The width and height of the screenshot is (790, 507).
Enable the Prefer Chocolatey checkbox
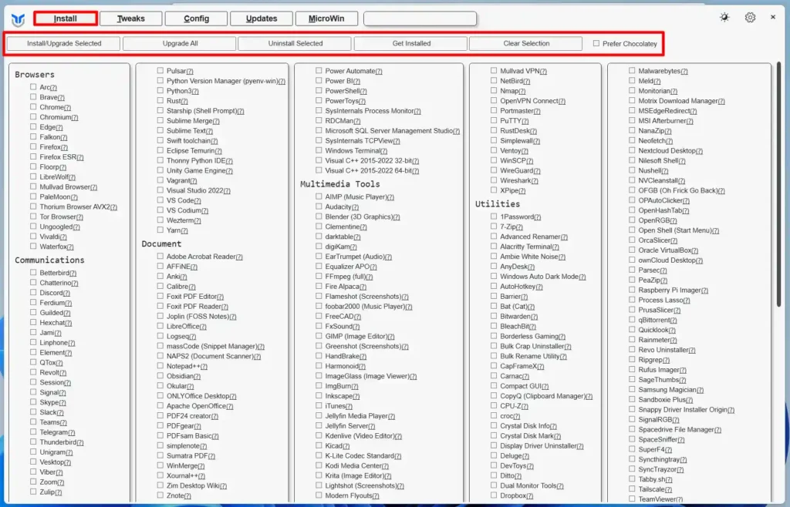point(596,43)
